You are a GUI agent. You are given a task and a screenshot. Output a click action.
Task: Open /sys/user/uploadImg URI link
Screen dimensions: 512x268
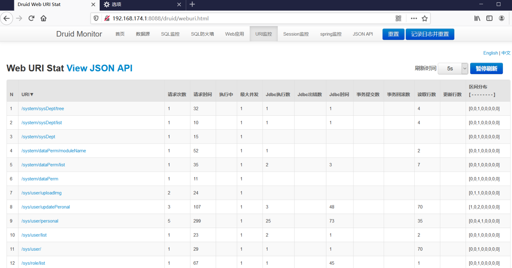[x=41, y=193]
